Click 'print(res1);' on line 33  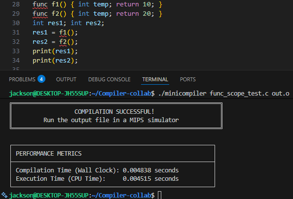[55, 51]
